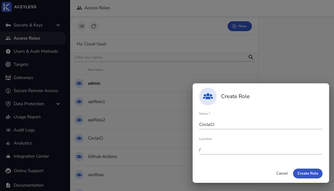Click the CircleCI role icon in list
This screenshot has width=334, height=191.
point(79,138)
